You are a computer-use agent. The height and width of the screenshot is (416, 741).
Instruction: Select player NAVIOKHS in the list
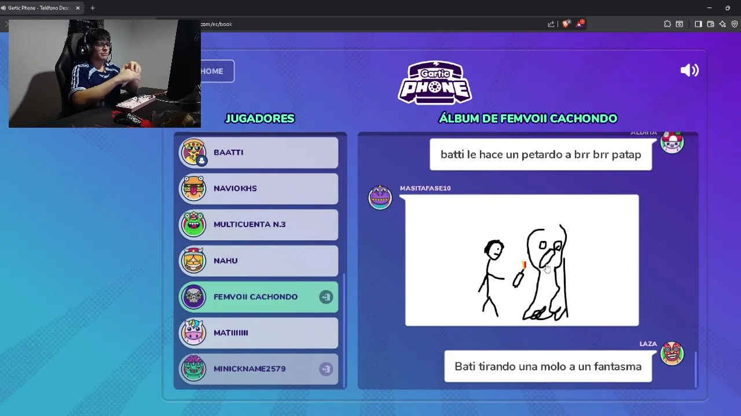[259, 188]
